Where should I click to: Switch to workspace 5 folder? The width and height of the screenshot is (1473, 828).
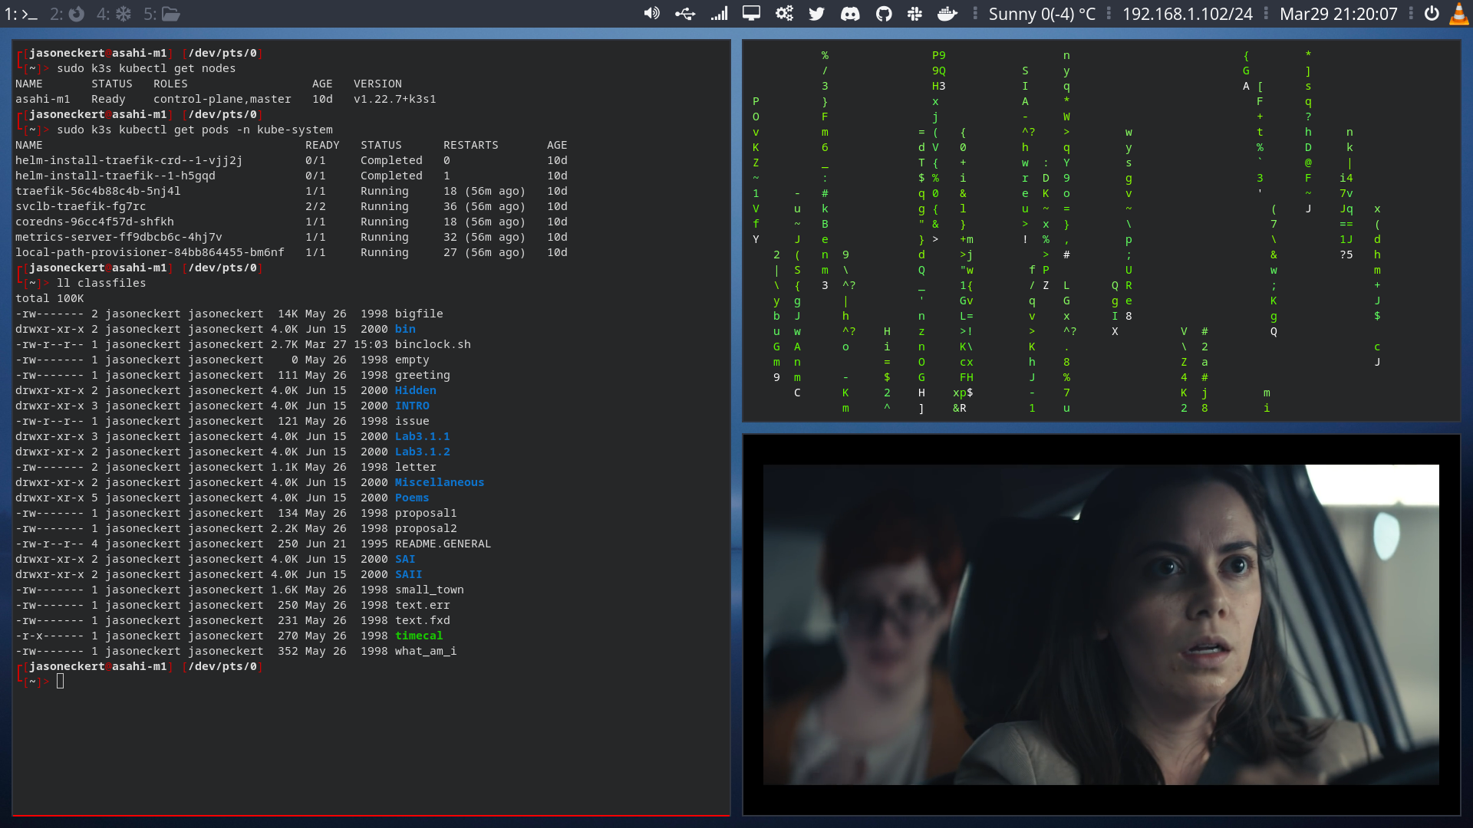[162, 14]
